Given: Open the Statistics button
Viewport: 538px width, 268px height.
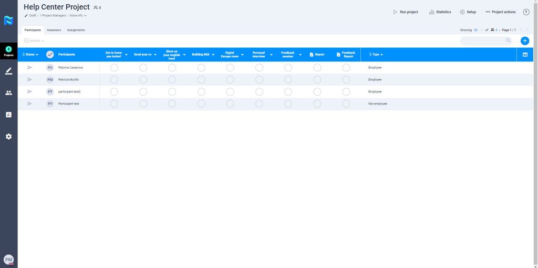Looking at the screenshot, I should pyautogui.click(x=440, y=12).
